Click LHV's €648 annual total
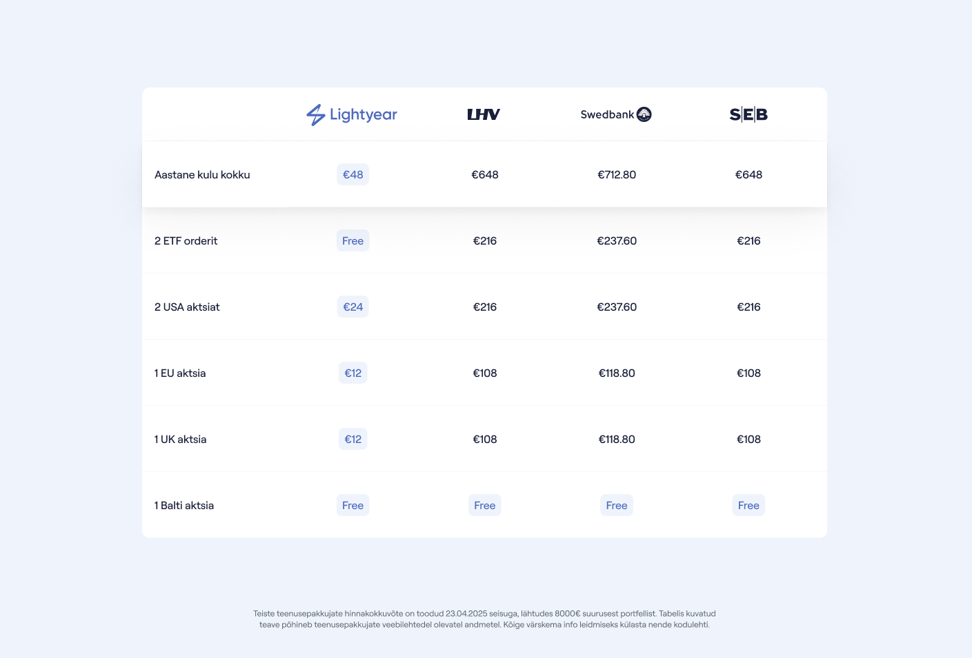This screenshot has width=972, height=658. point(485,175)
